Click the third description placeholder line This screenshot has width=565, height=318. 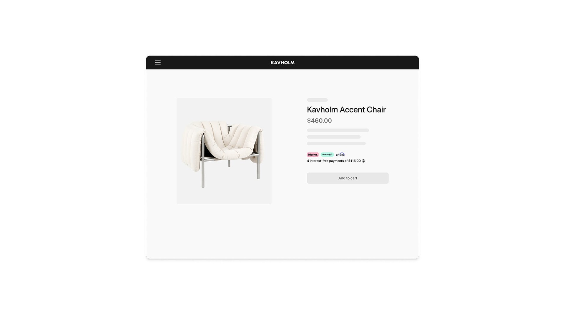(x=336, y=143)
